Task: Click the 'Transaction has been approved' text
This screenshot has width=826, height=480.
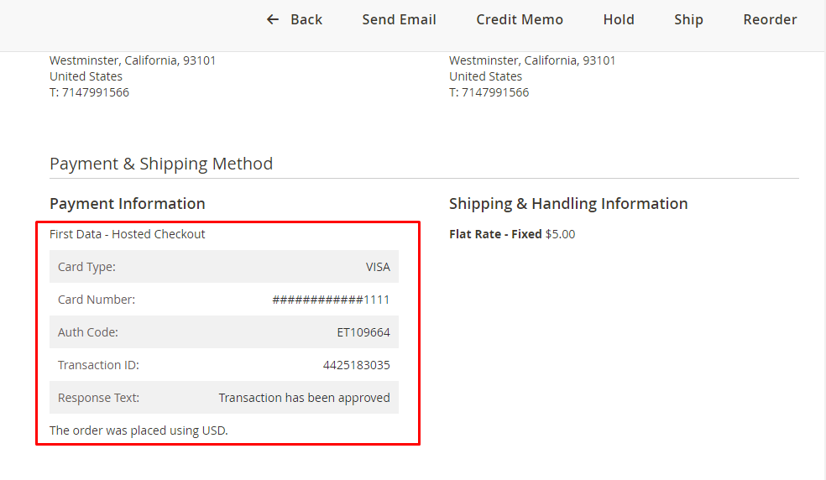Action: [x=304, y=398]
